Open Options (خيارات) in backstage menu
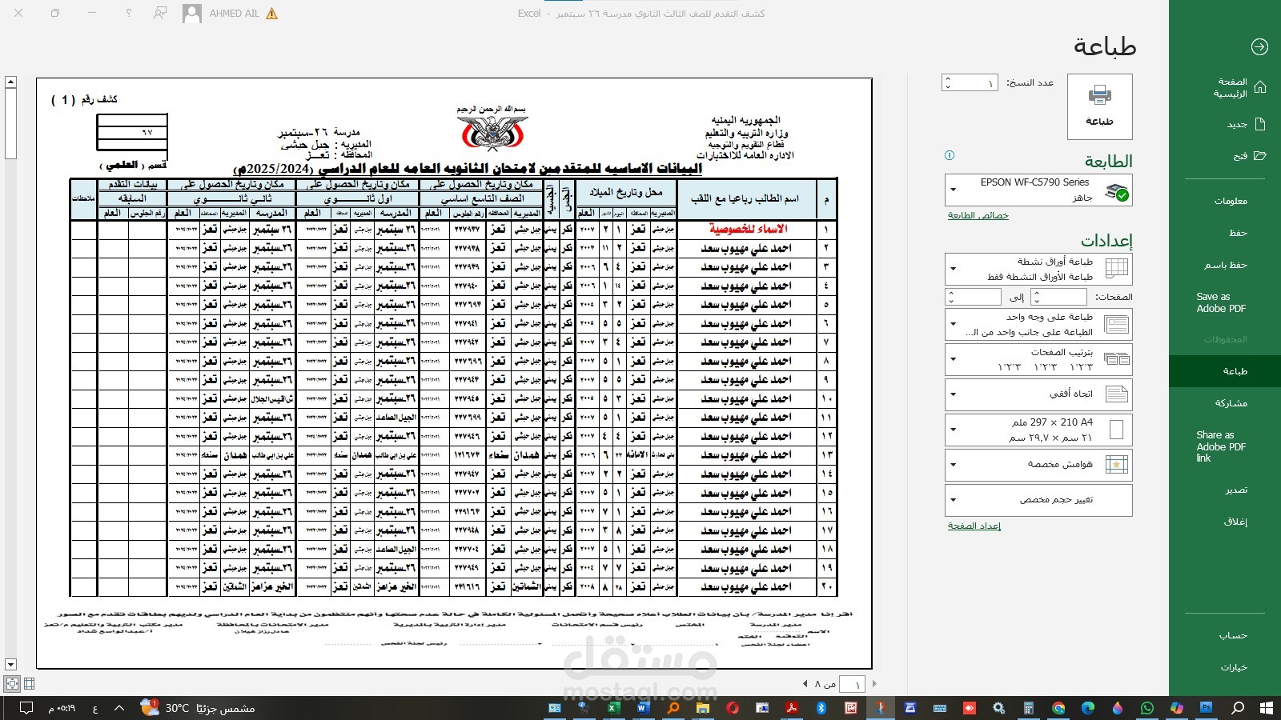This screenshot has height=720, width=1281. [1225, 667]
